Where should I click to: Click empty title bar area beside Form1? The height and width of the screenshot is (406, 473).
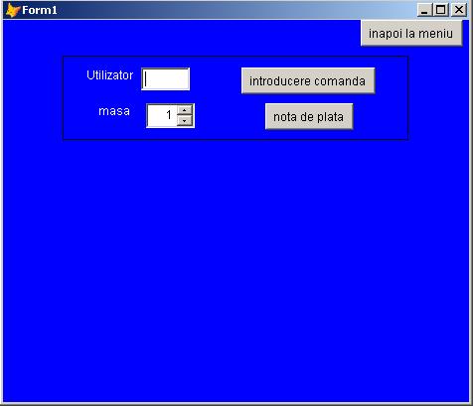(232, 10)
